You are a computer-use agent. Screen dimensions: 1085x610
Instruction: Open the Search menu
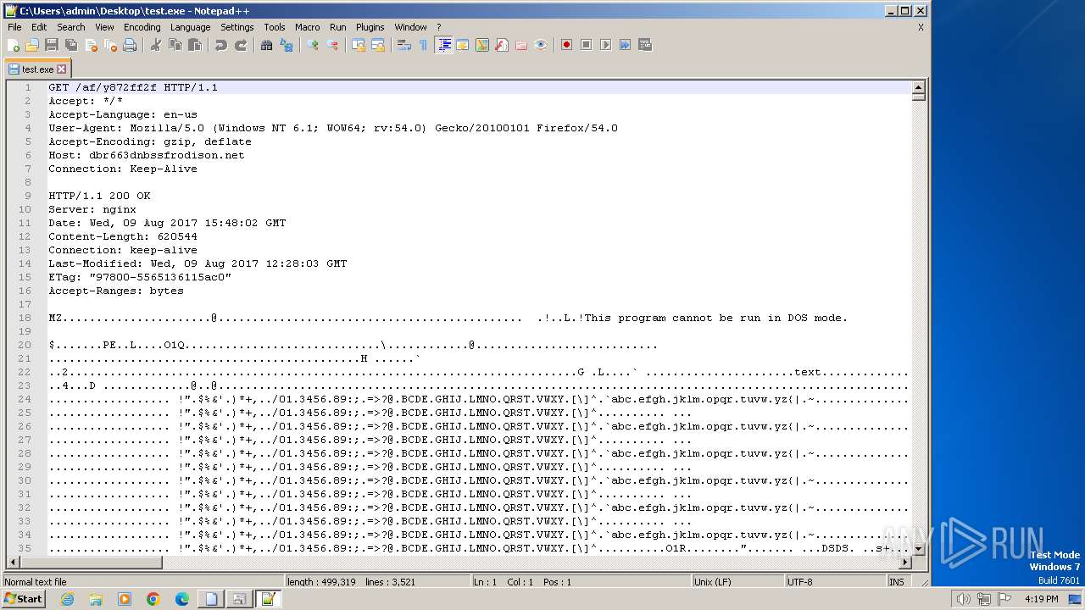click(71, 27)
